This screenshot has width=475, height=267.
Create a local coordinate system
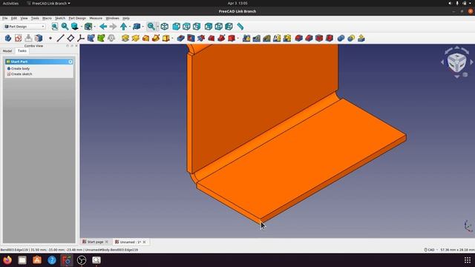pyautogui.click(x=81, y=38)
